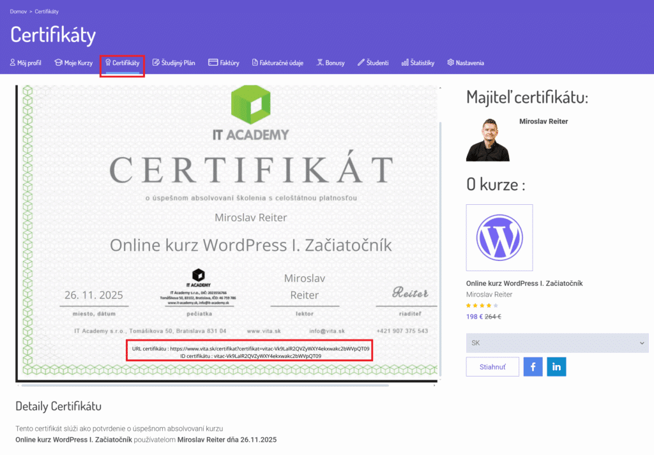The image size is (654, 455).
Task: Switch to the Študenti section
Action: coord(373,63)
